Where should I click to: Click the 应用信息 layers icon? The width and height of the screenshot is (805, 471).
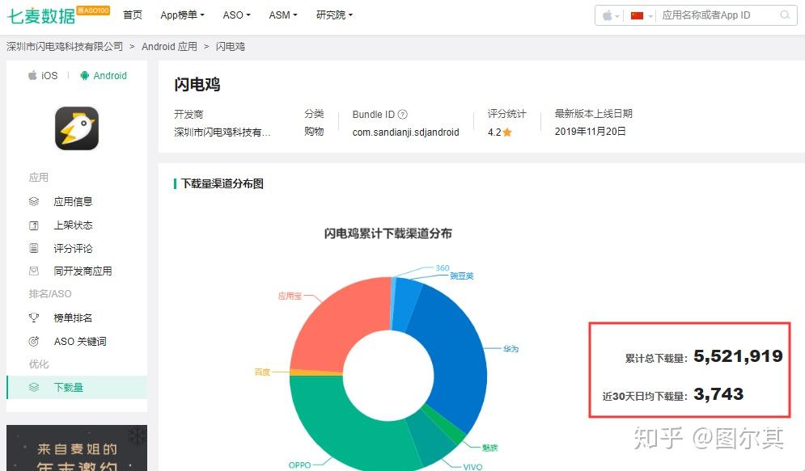34,201
